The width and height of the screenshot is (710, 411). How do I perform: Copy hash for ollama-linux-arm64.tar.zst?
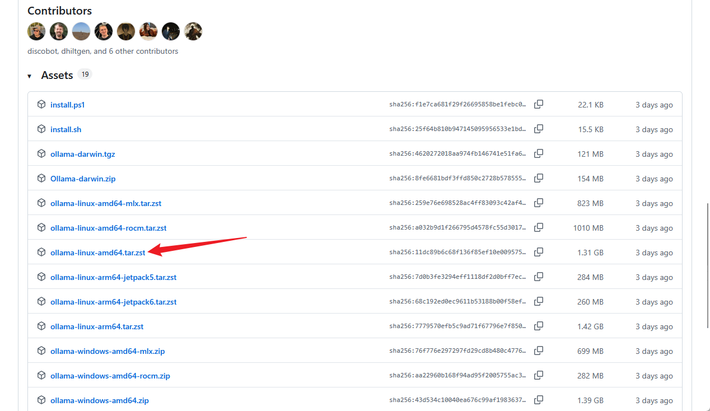(x=539, y=326)
